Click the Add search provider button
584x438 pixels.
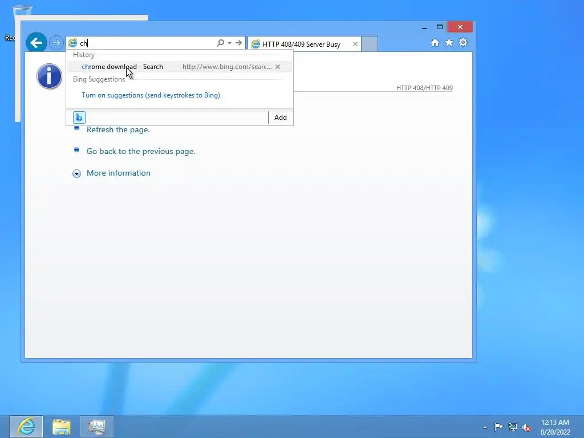click(x=281, y=117)
